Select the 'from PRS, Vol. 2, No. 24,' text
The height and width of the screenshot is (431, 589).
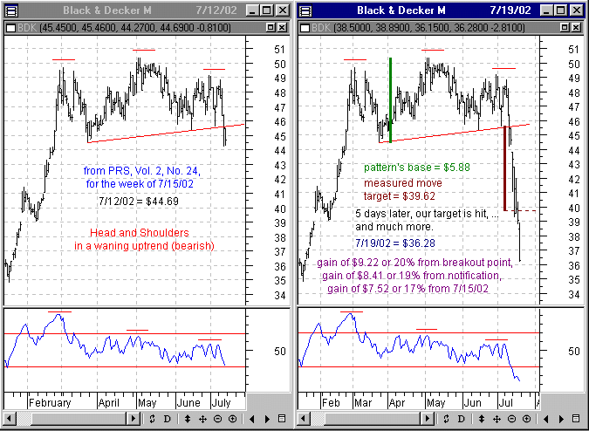point(142,171)
